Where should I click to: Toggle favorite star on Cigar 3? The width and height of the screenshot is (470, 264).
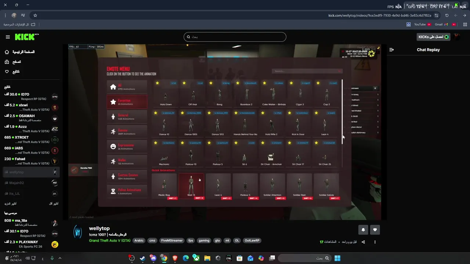[291, 83]
